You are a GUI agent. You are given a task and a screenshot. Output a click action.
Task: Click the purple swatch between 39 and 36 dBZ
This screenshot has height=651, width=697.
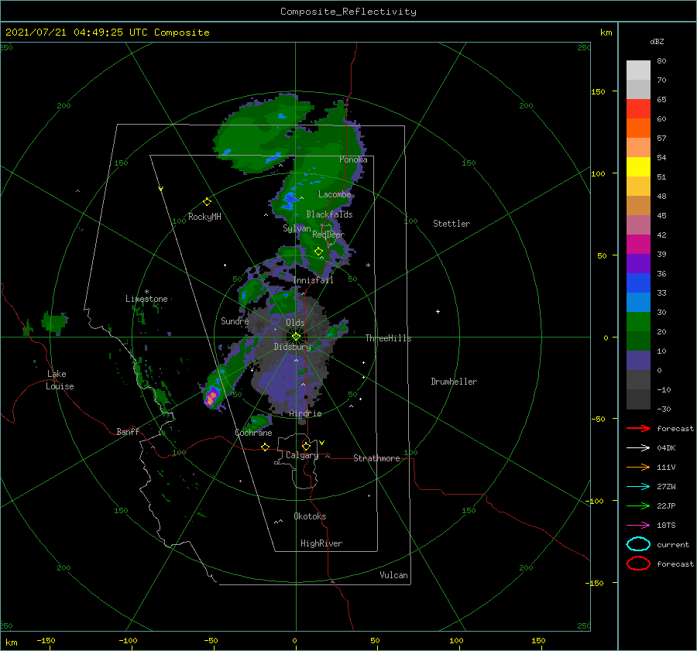(638, 263)
